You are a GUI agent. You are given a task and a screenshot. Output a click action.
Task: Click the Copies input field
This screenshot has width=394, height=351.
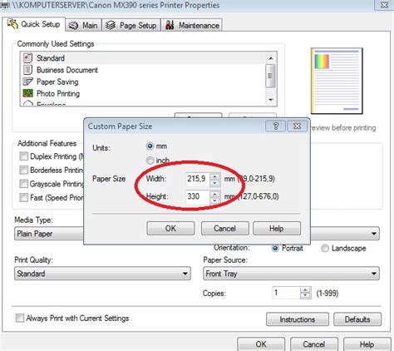pos(286,293)
